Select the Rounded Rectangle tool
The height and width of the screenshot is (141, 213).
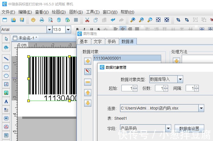[6, 67]
